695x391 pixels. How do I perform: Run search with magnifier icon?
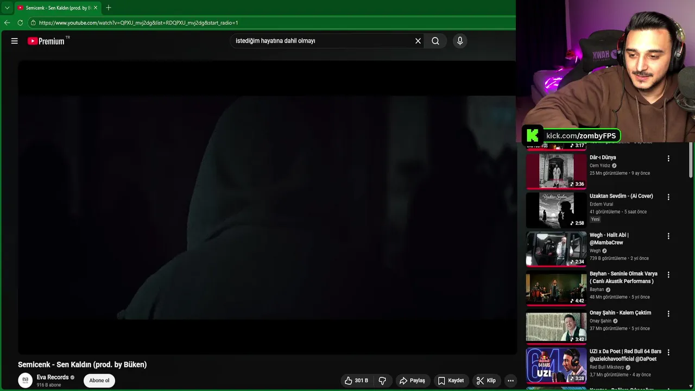pyautogui.click(x=435, y=41)
